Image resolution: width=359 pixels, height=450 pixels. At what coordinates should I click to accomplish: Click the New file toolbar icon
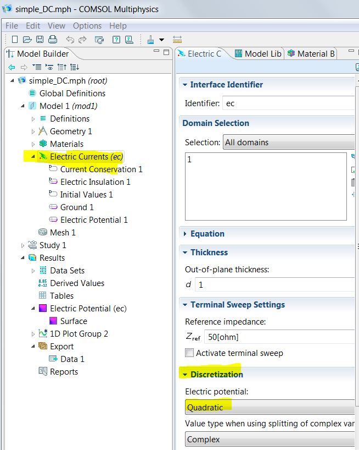tap(15, 40)
